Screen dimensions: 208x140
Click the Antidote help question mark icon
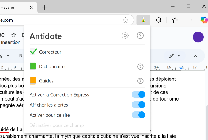[140, 35]
